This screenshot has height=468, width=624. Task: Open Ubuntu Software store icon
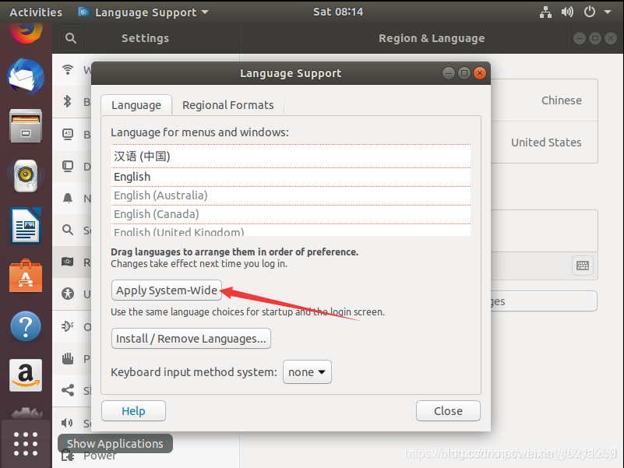(x=26, y=276)
